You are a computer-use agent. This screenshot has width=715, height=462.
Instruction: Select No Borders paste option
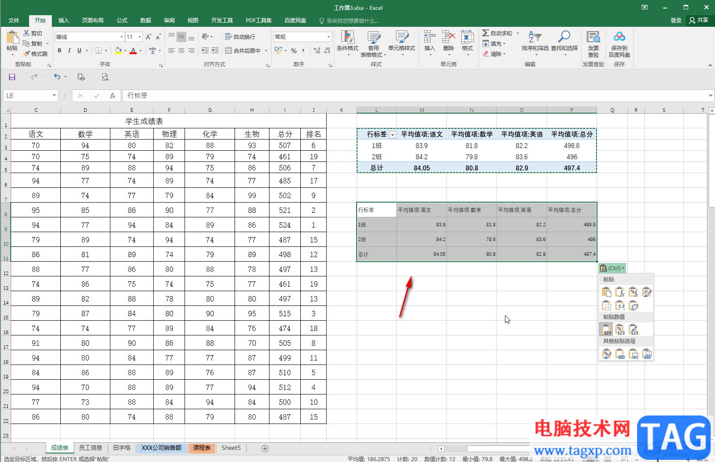606,305
